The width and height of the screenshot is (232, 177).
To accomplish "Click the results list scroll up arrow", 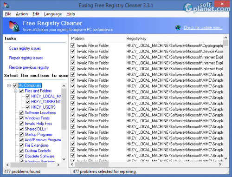I will [226, 38].
